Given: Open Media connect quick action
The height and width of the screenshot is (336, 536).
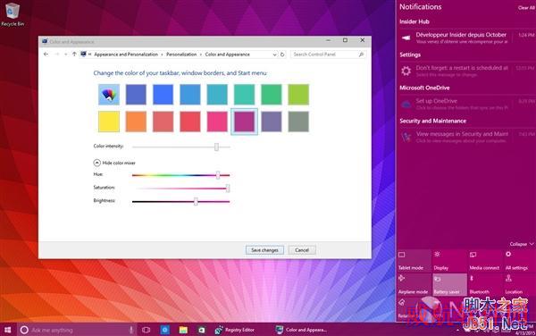Looking at the screenshot, I should coord(485,261).
